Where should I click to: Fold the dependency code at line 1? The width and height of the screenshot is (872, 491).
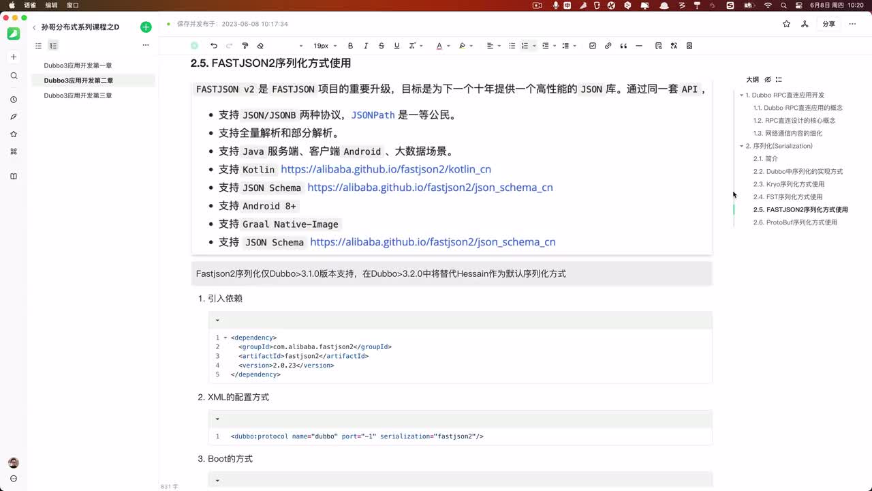[225, 338]
